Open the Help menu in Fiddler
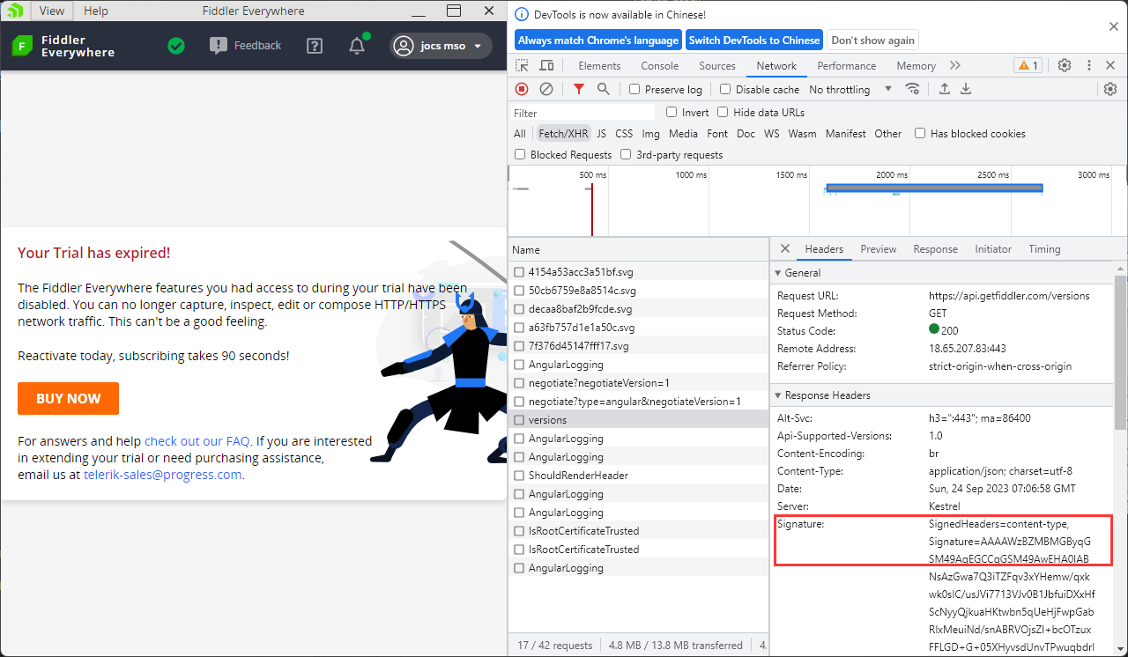Image resolution: width=1128 pixels, height=657 pixels. 96,11
